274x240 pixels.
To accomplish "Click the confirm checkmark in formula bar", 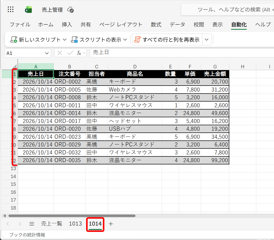I will 70,53.
